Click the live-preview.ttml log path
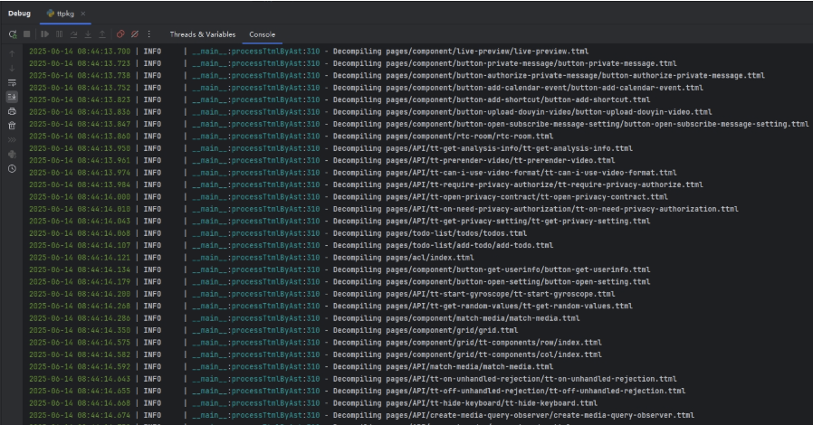 487,52
